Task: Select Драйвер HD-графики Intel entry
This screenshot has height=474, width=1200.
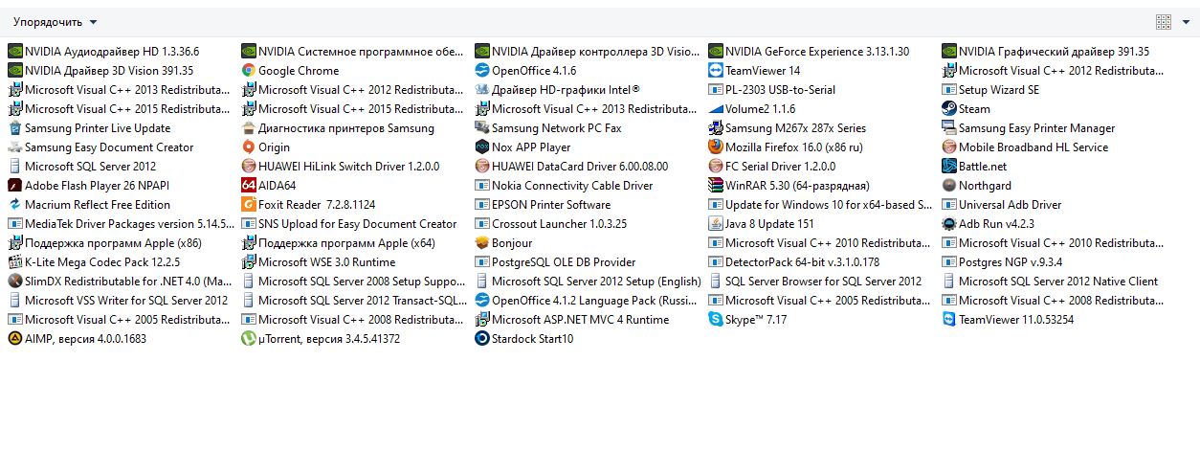Action: 557,90
